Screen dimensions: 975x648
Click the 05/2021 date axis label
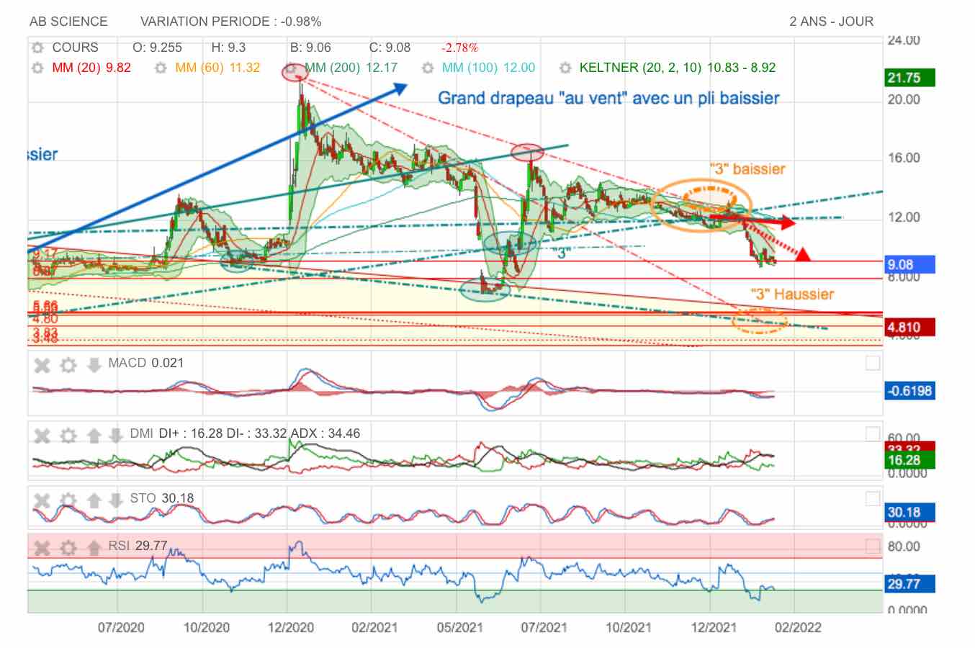(459, 627)
